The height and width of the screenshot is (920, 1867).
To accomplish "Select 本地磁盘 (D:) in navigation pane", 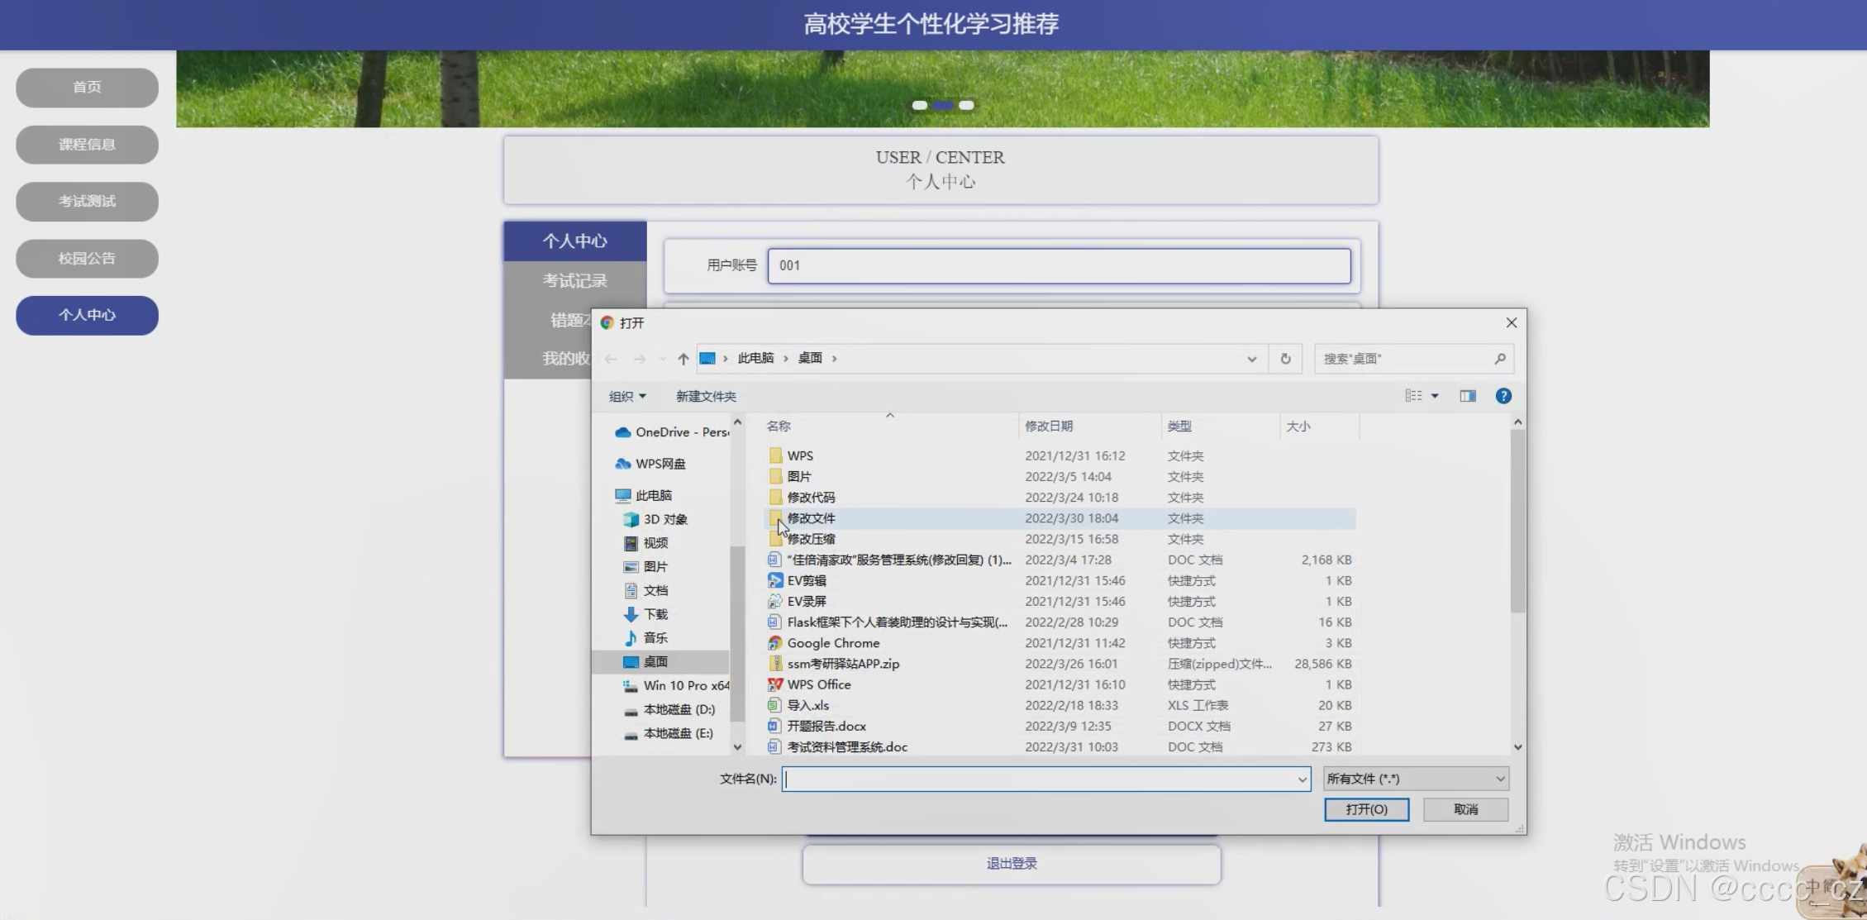I will click(x=679, y=709).
